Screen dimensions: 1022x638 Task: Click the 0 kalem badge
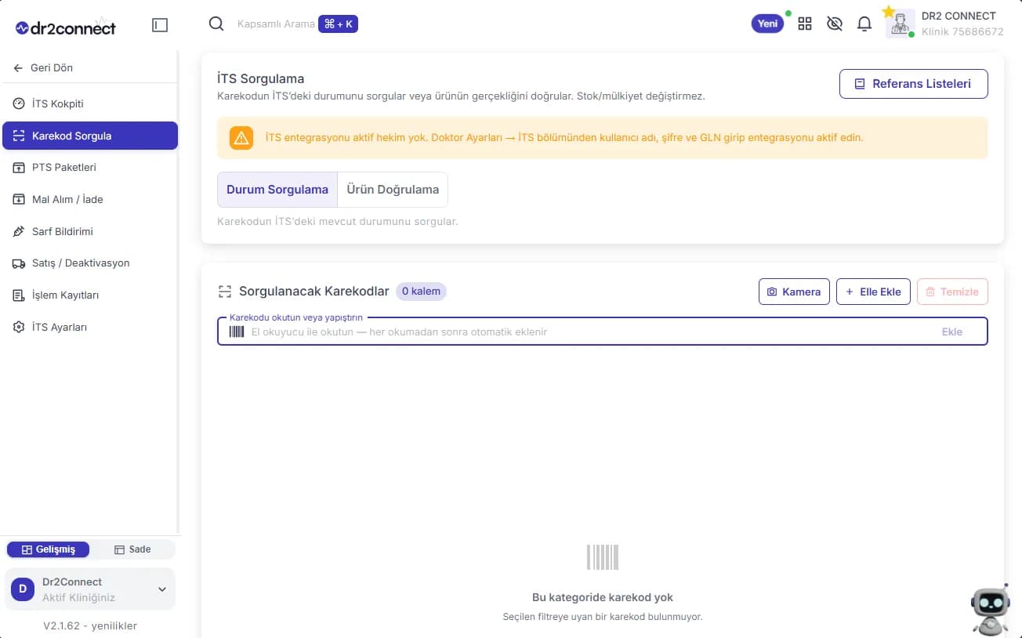[x=421, y=292]
